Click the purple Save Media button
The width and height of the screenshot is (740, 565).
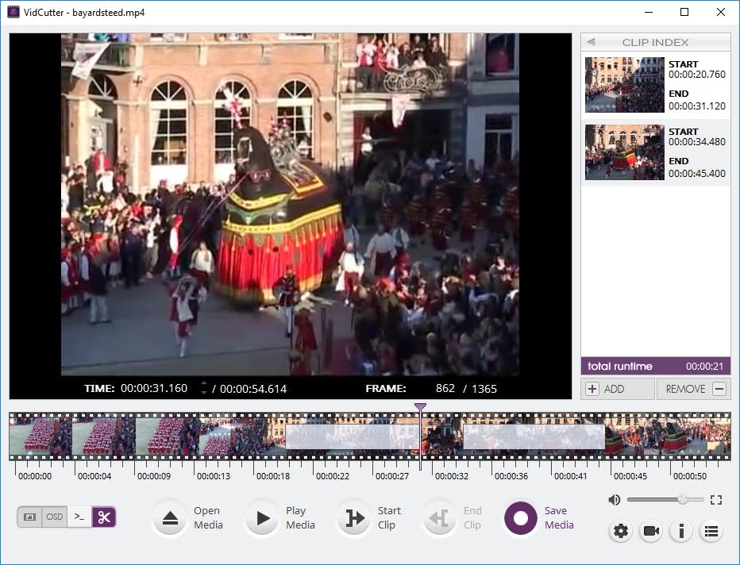click(521, 518)
